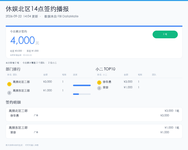Click the 金额 column header in 部门排行

[x=45, y=75]
